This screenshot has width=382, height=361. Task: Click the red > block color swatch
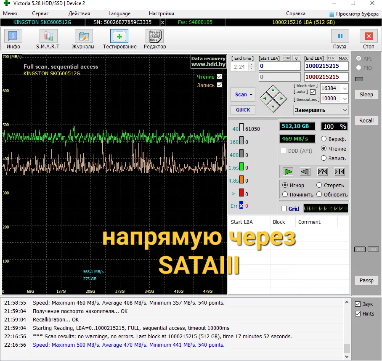241,192
